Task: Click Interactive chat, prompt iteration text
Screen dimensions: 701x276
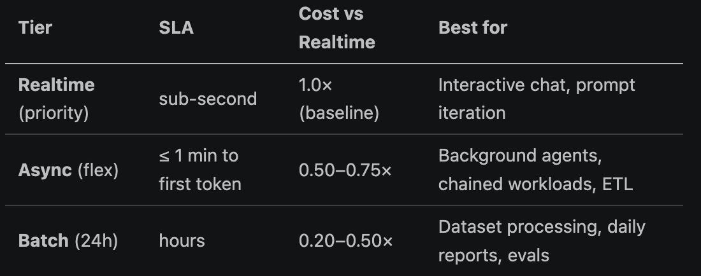Action: 537,99
